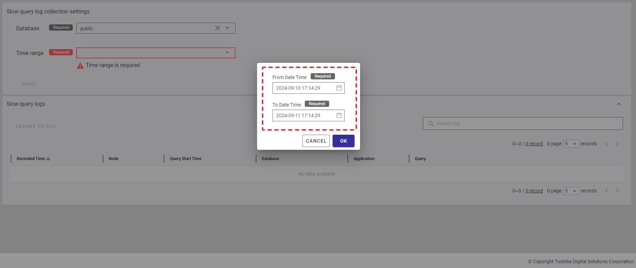Screen dimensions: 636x268
Task: Open bottom records-per-page dropdown
Action: coord(571,191)
